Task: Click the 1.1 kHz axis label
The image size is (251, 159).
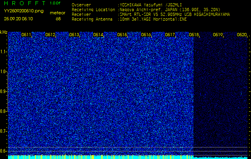Action: click(3, 52)
